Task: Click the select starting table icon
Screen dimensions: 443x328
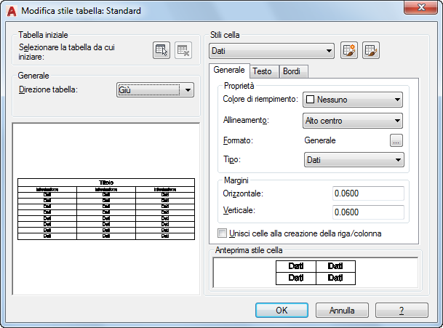Action: tap(161, 50)
